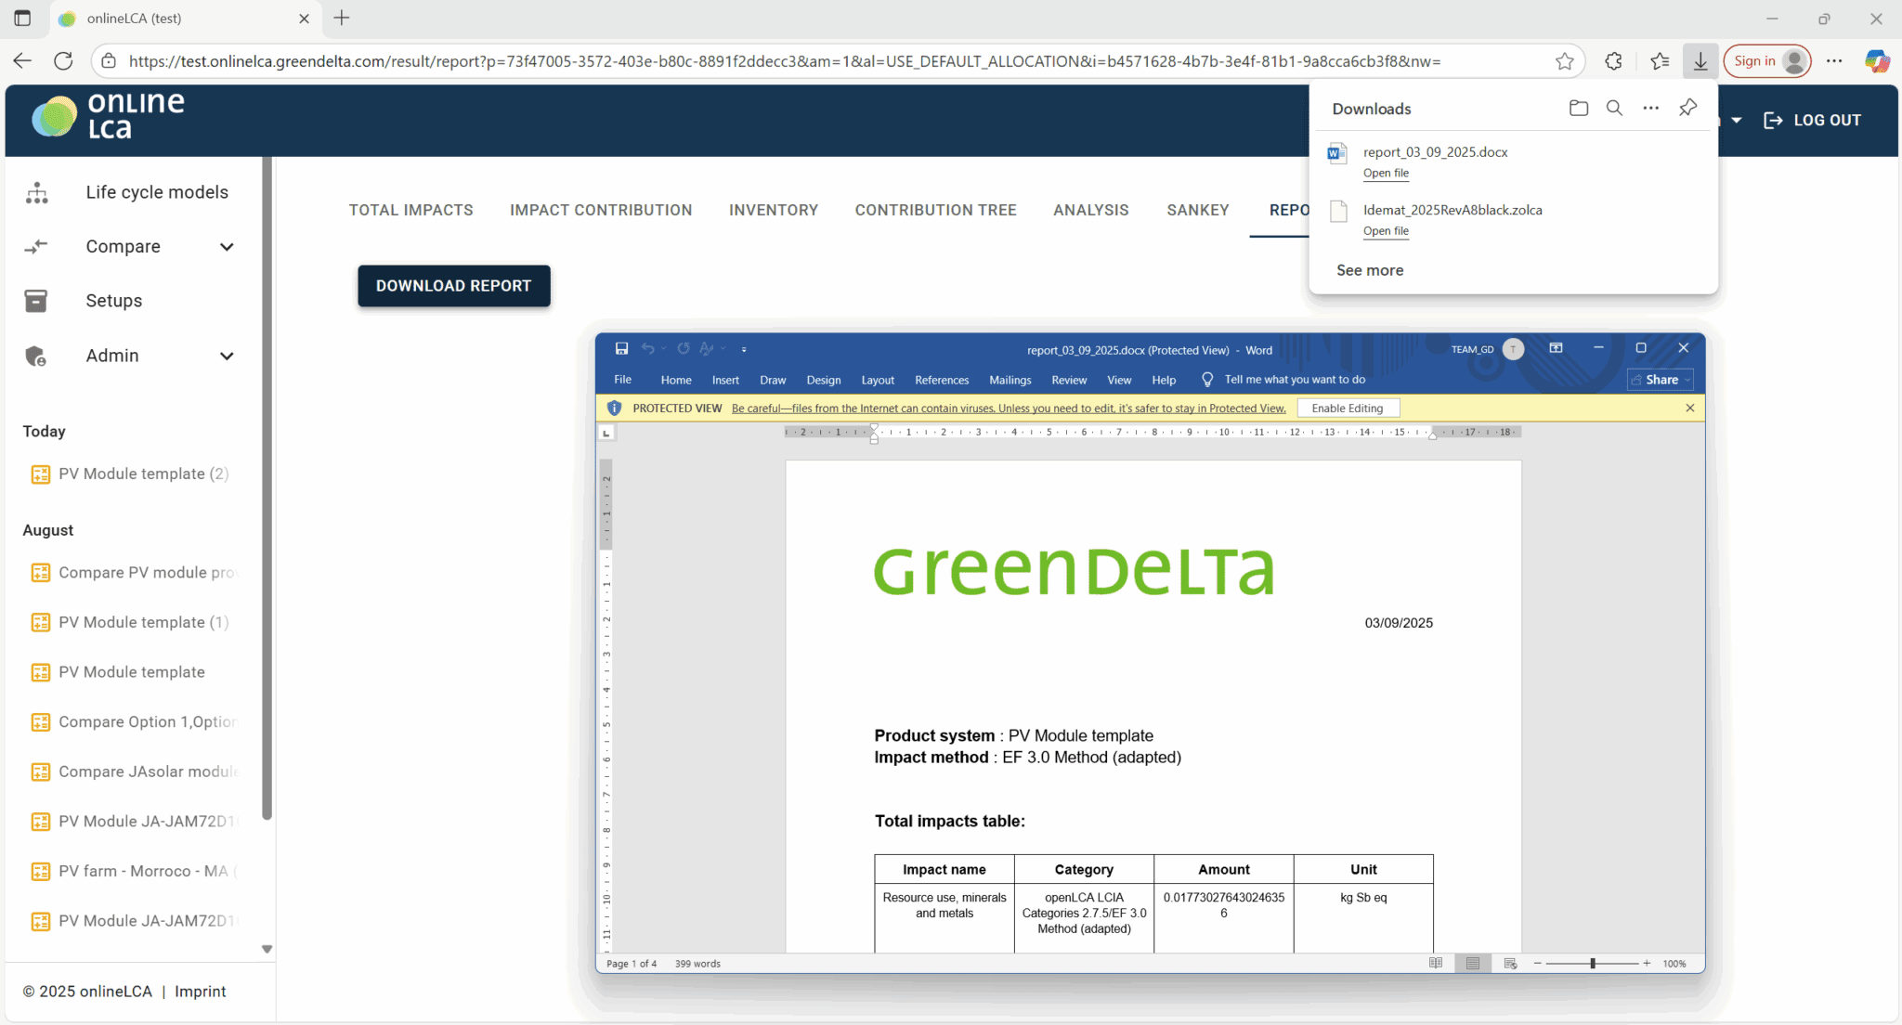Open the browser extensions icon
This screenshot has height=1025, width=1902.
1614,61
